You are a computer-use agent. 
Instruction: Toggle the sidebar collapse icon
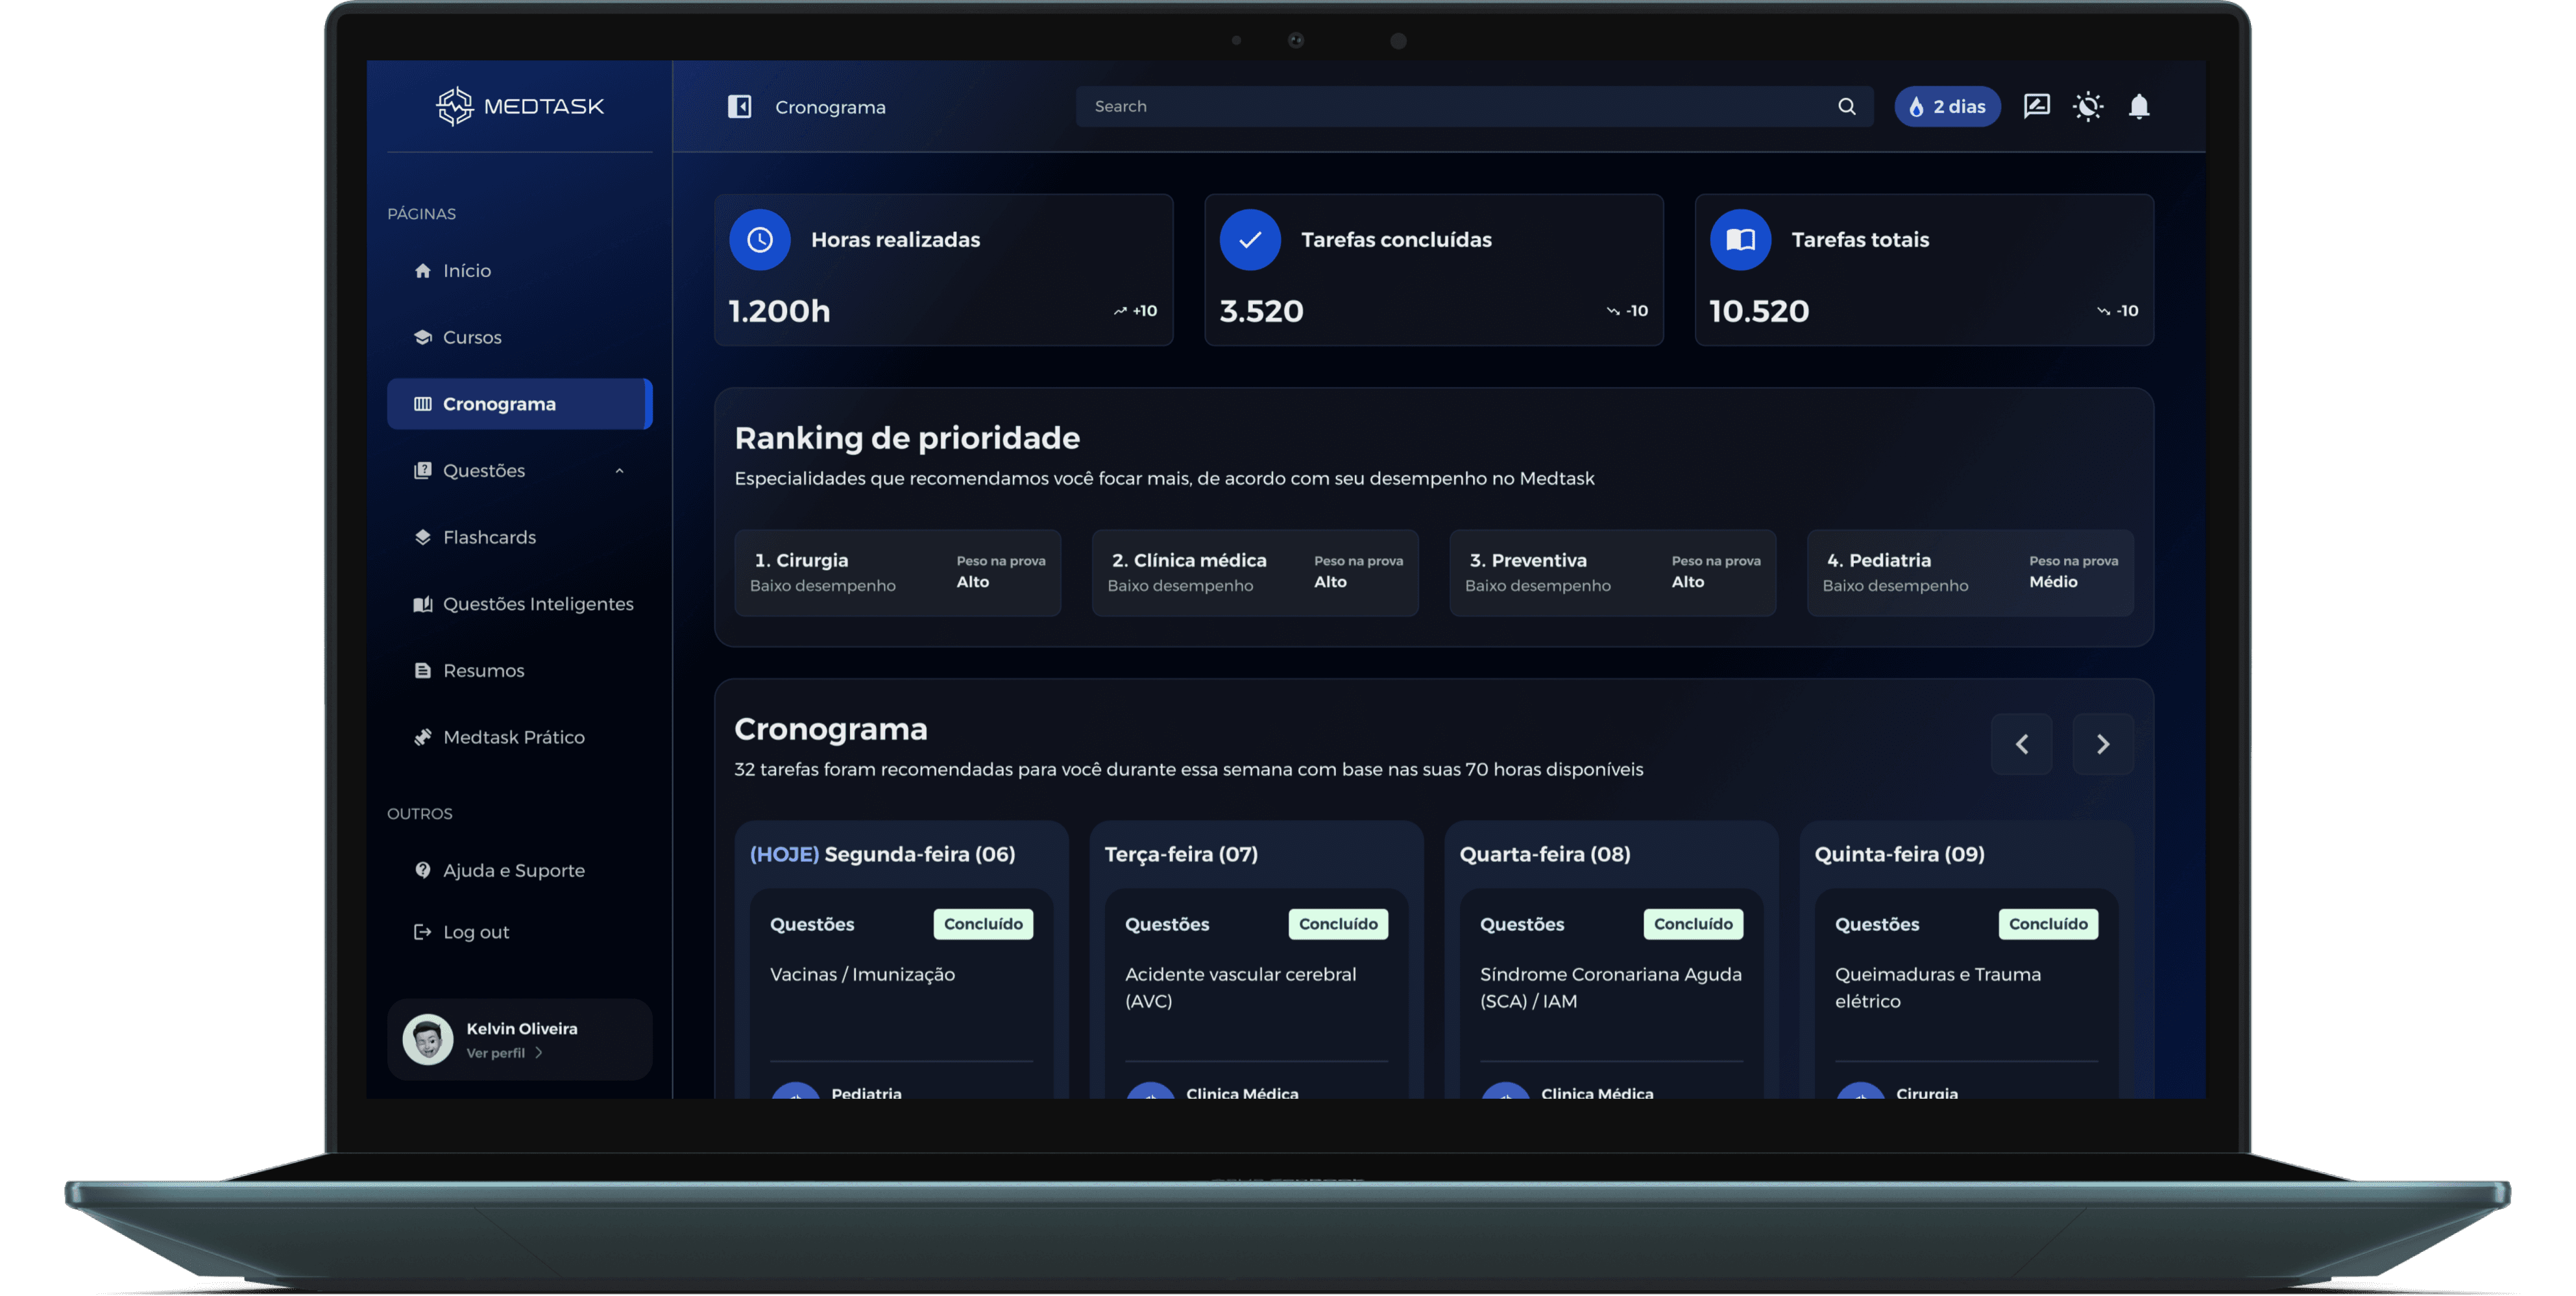coord(739,107)
